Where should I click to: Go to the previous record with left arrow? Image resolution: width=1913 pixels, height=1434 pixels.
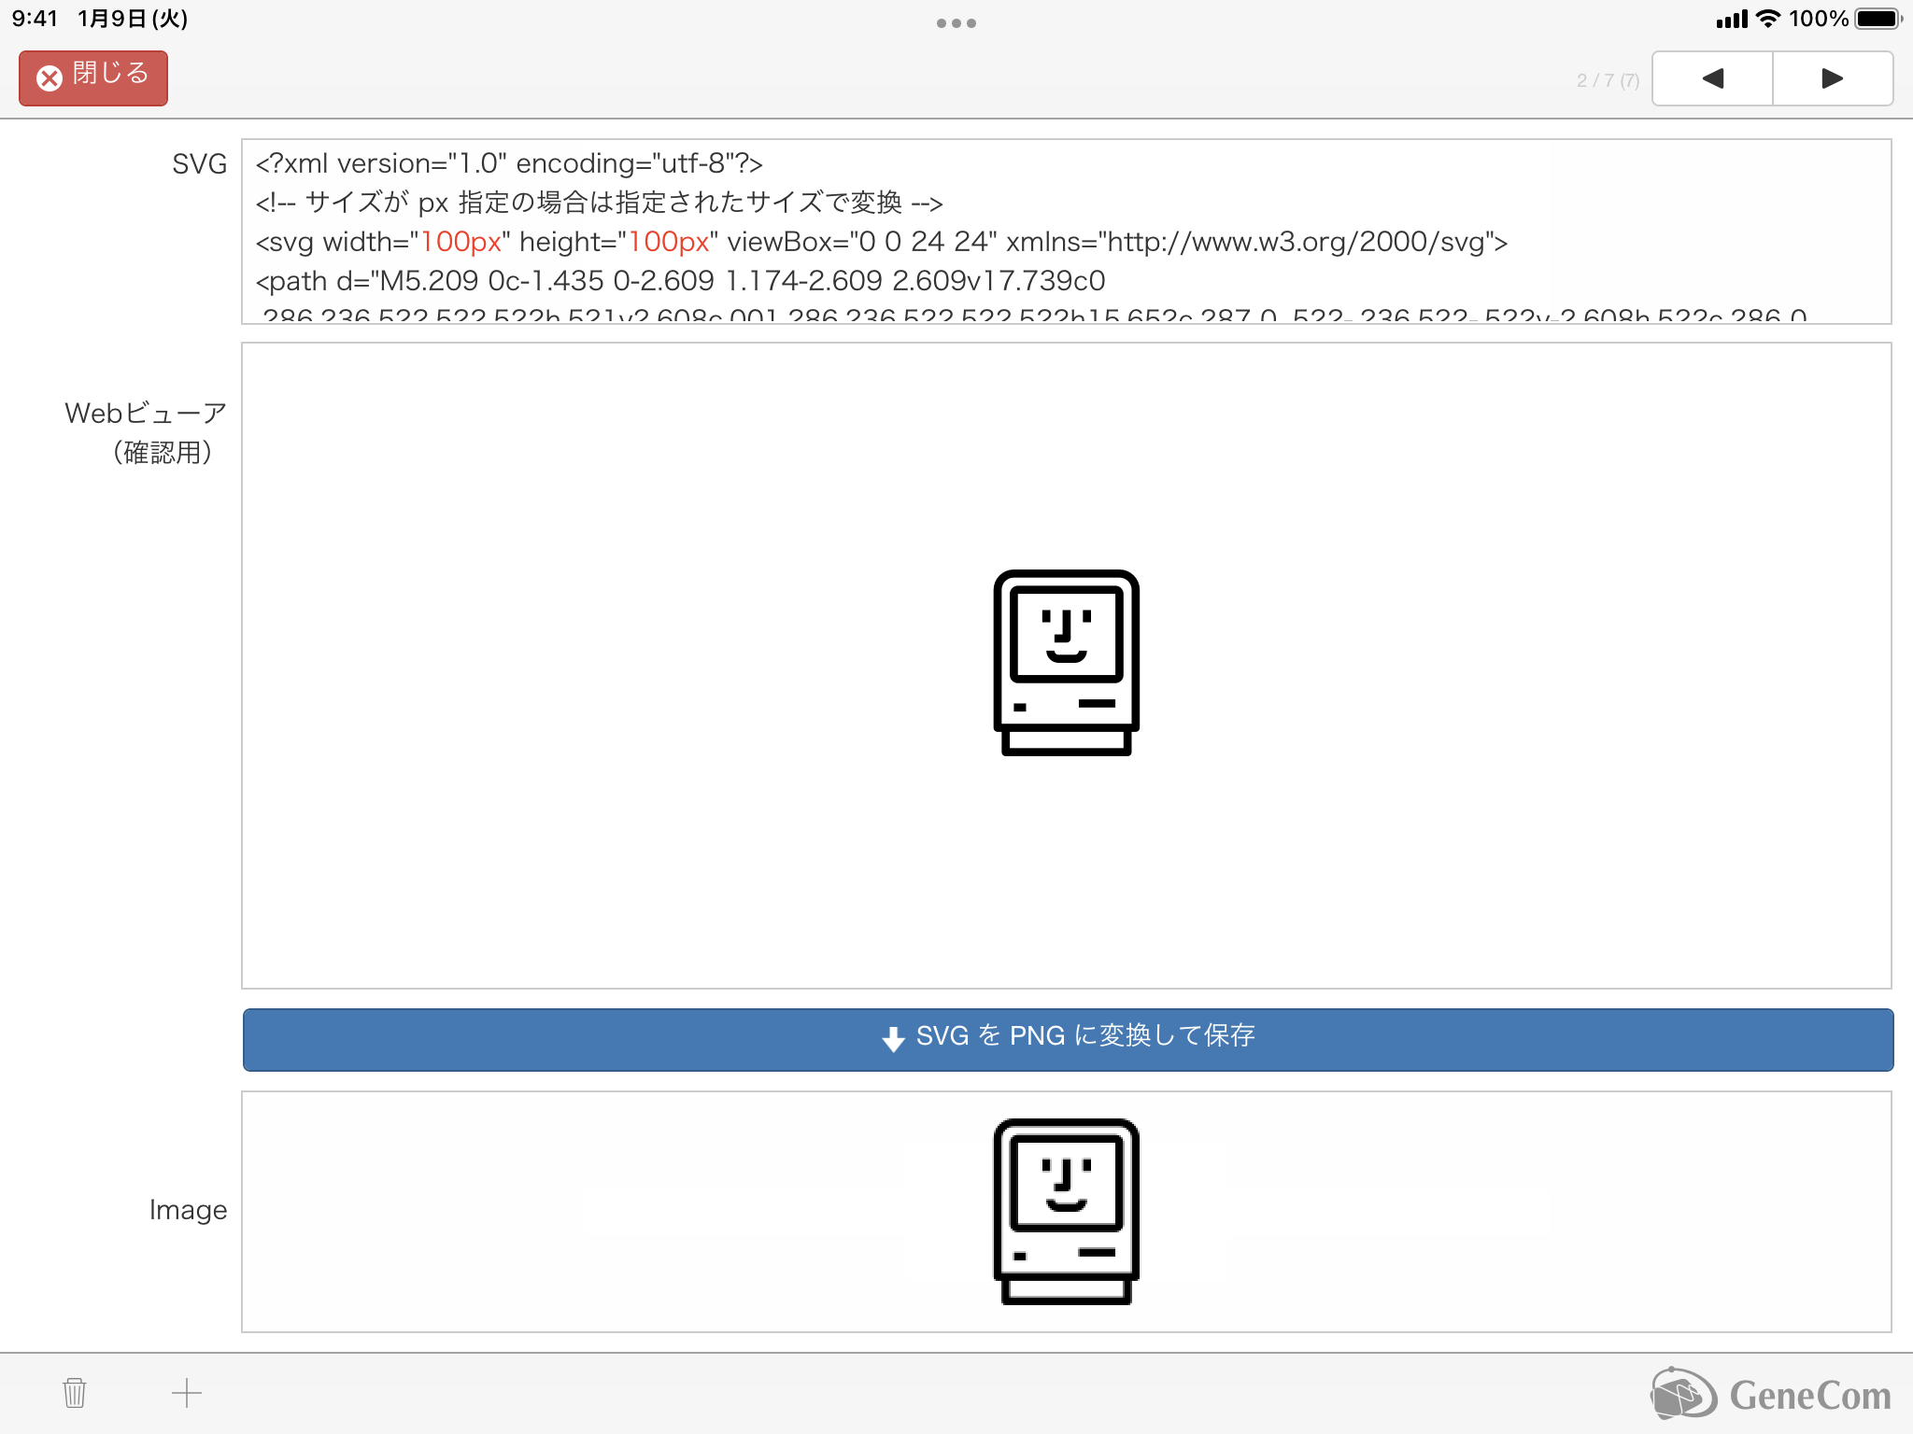coord(1712,78)
